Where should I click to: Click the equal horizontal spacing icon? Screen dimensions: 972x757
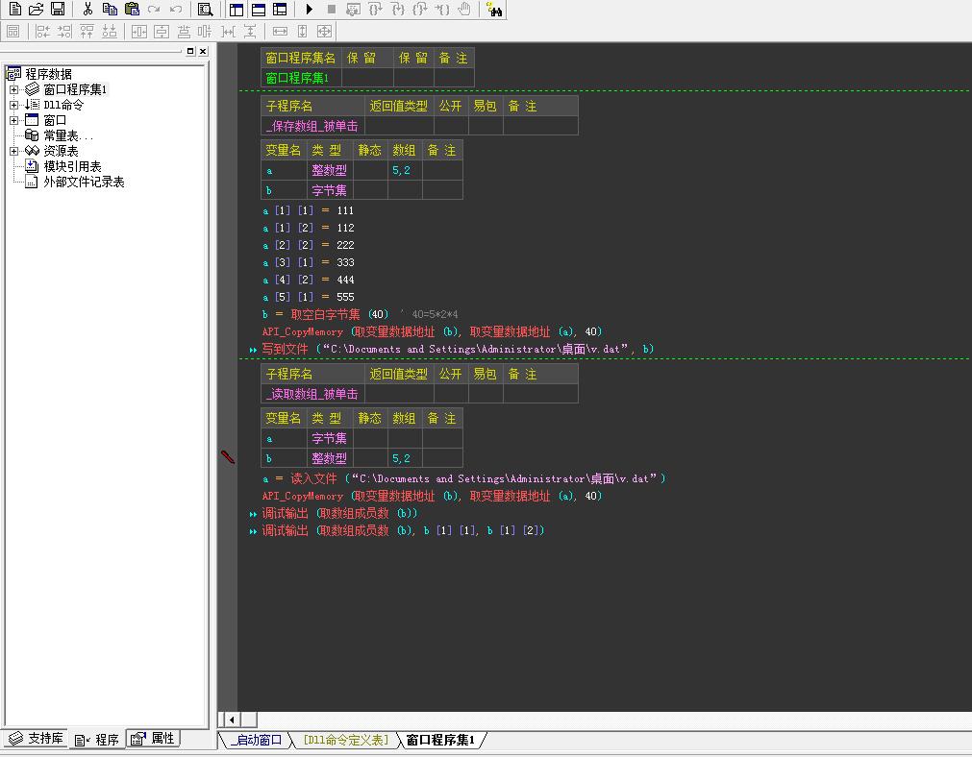tap(228, 31)
